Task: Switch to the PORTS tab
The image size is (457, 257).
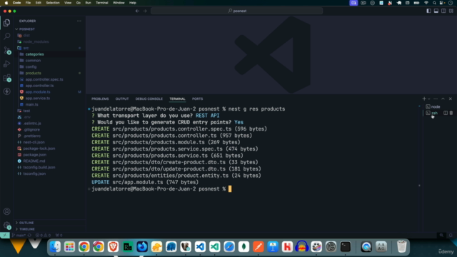Action: tap(197, 99)
